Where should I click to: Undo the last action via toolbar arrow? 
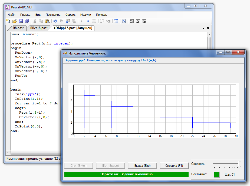coord(55,21)
